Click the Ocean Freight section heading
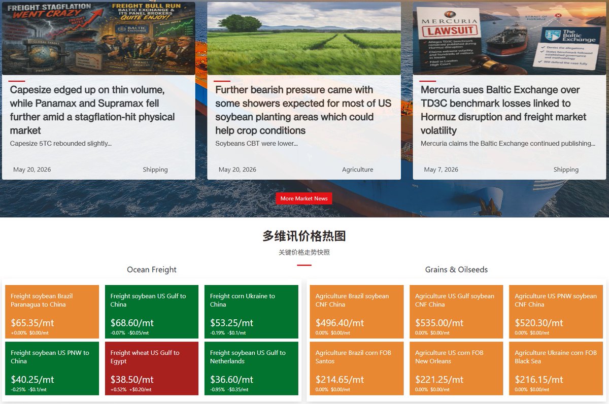Screen dimensions: 609x404 152,270
